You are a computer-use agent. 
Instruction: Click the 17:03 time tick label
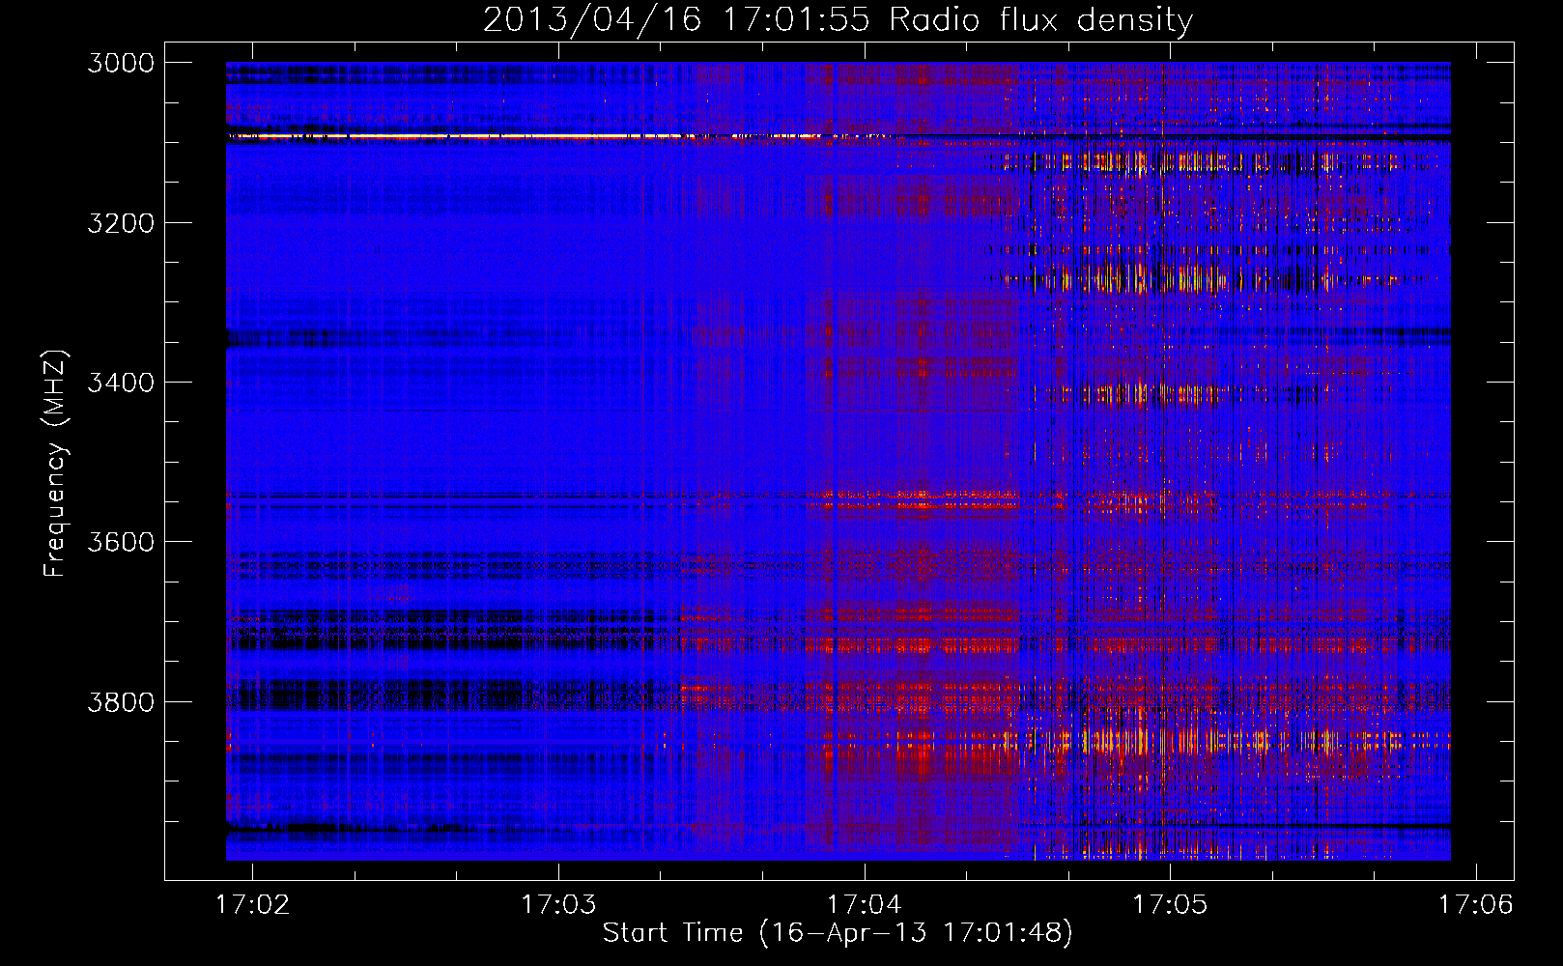click(x=557, y=904)
